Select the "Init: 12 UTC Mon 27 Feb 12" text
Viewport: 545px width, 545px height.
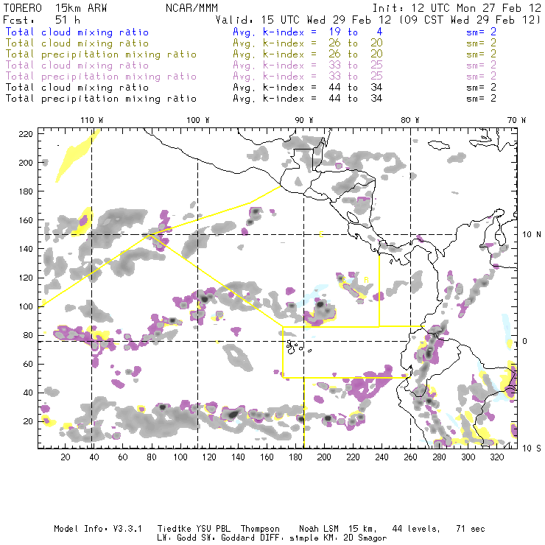[457, 8]
